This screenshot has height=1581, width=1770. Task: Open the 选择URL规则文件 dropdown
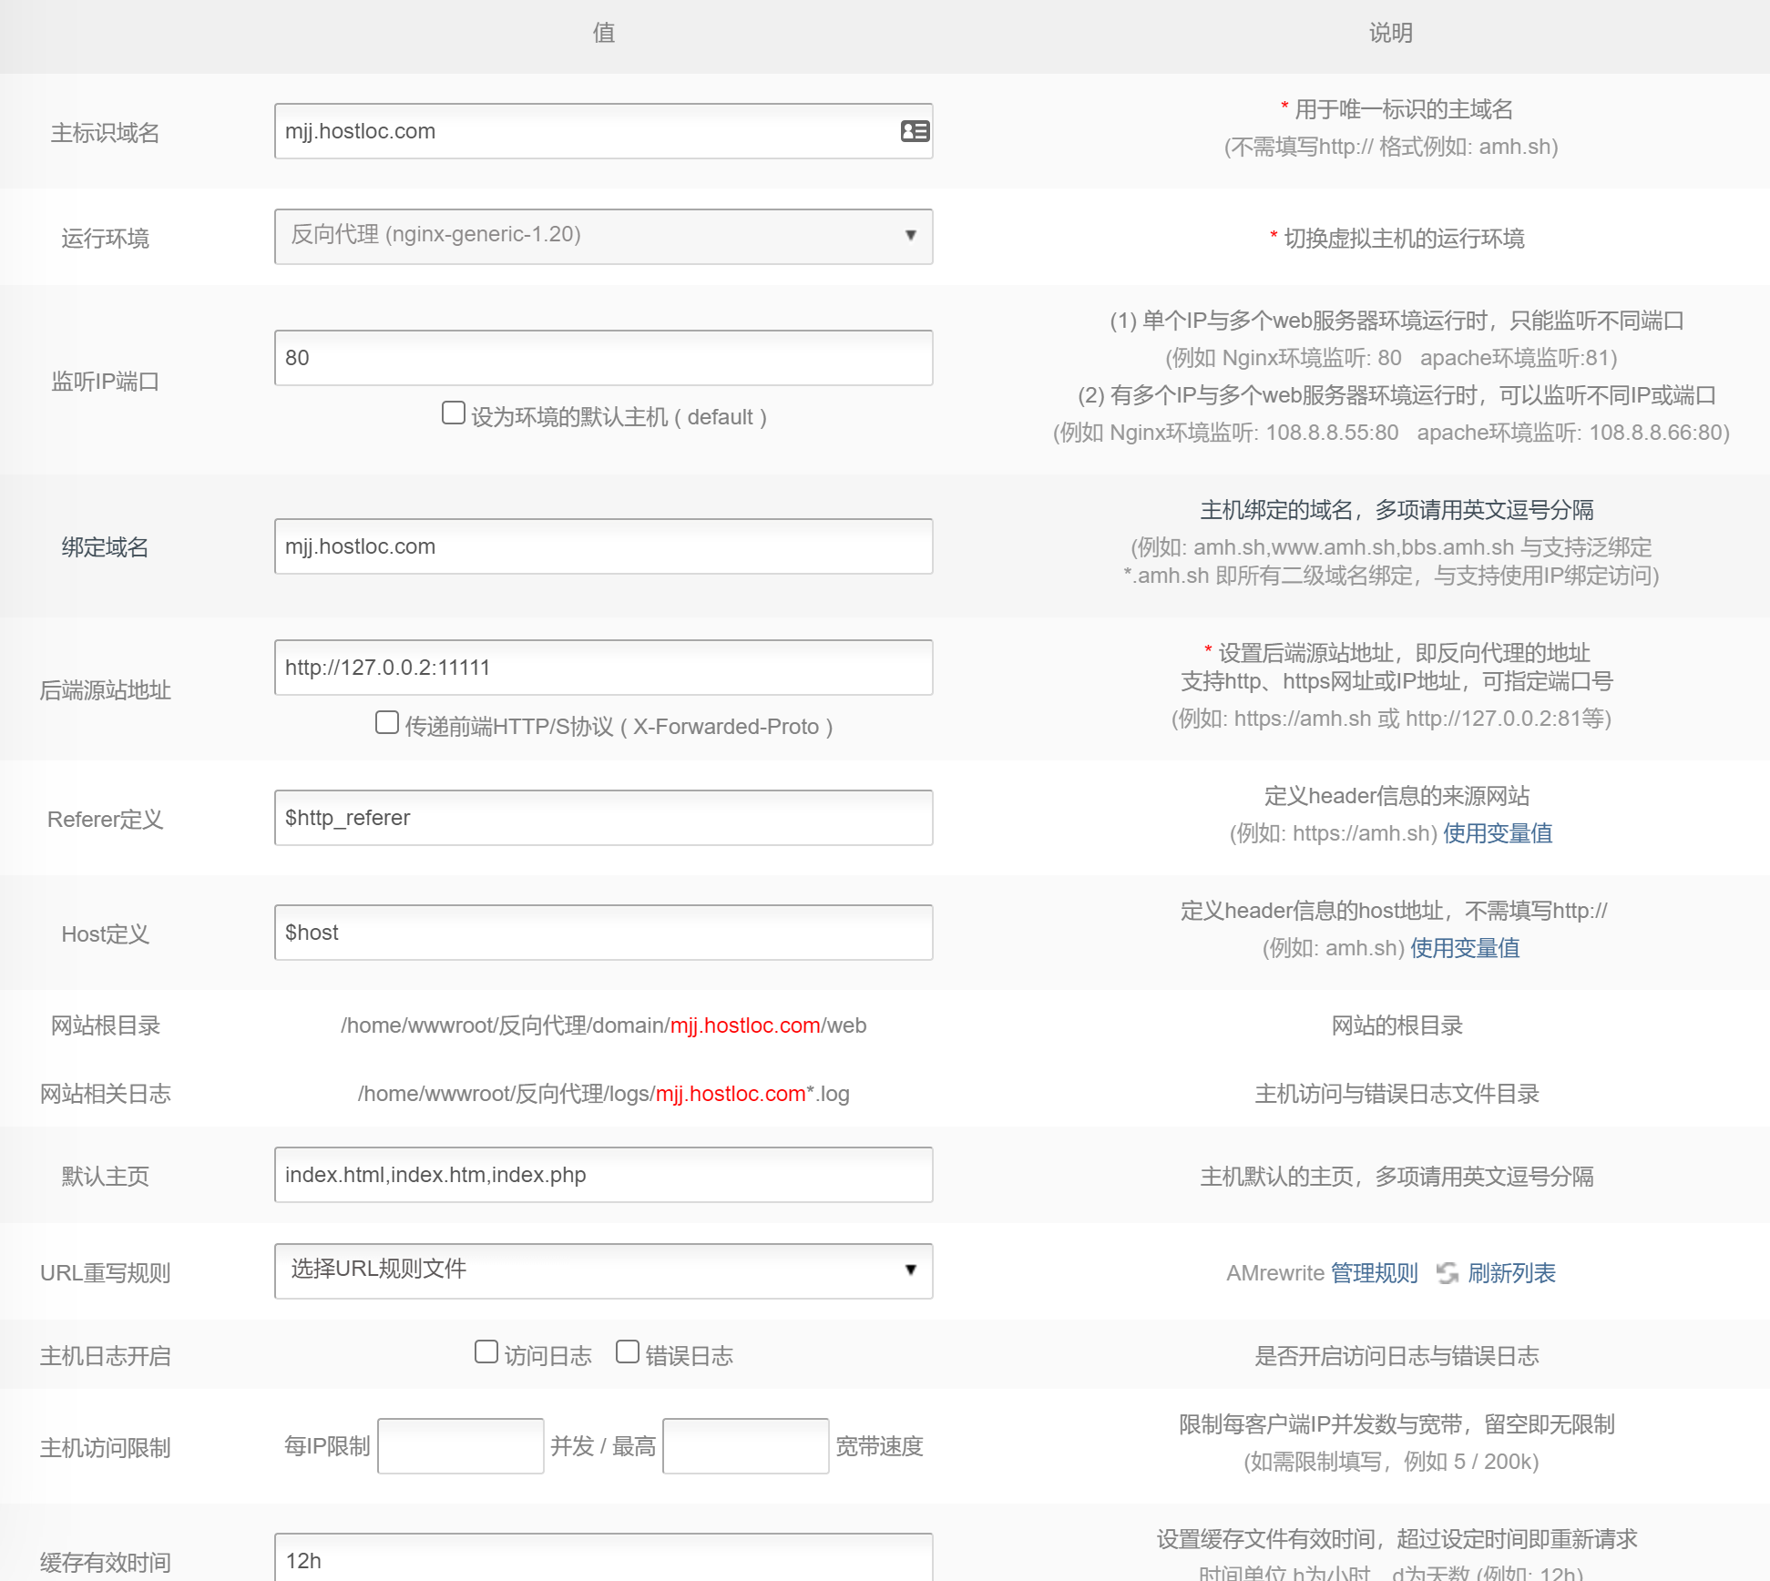[603, 1270]
